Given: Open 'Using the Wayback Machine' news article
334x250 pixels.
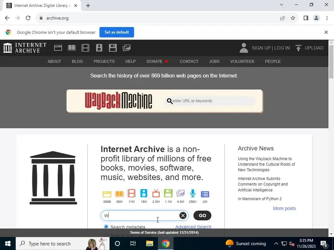Looking at the screenshot, I should click(x=266, y=164).
